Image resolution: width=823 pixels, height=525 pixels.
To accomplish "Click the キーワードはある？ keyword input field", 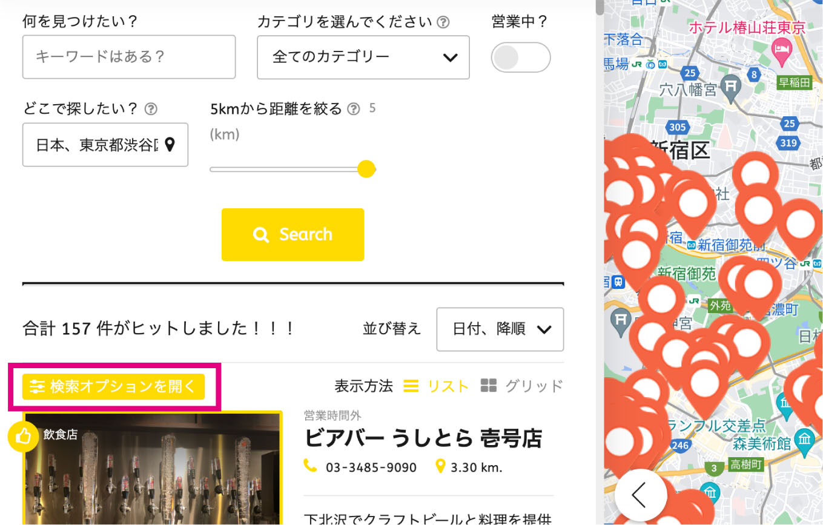I will pyautogui.click(x=129, y=57).
